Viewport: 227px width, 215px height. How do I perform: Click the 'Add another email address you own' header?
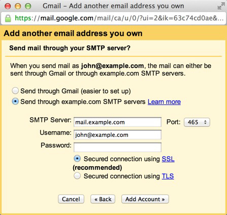(73, 33)
